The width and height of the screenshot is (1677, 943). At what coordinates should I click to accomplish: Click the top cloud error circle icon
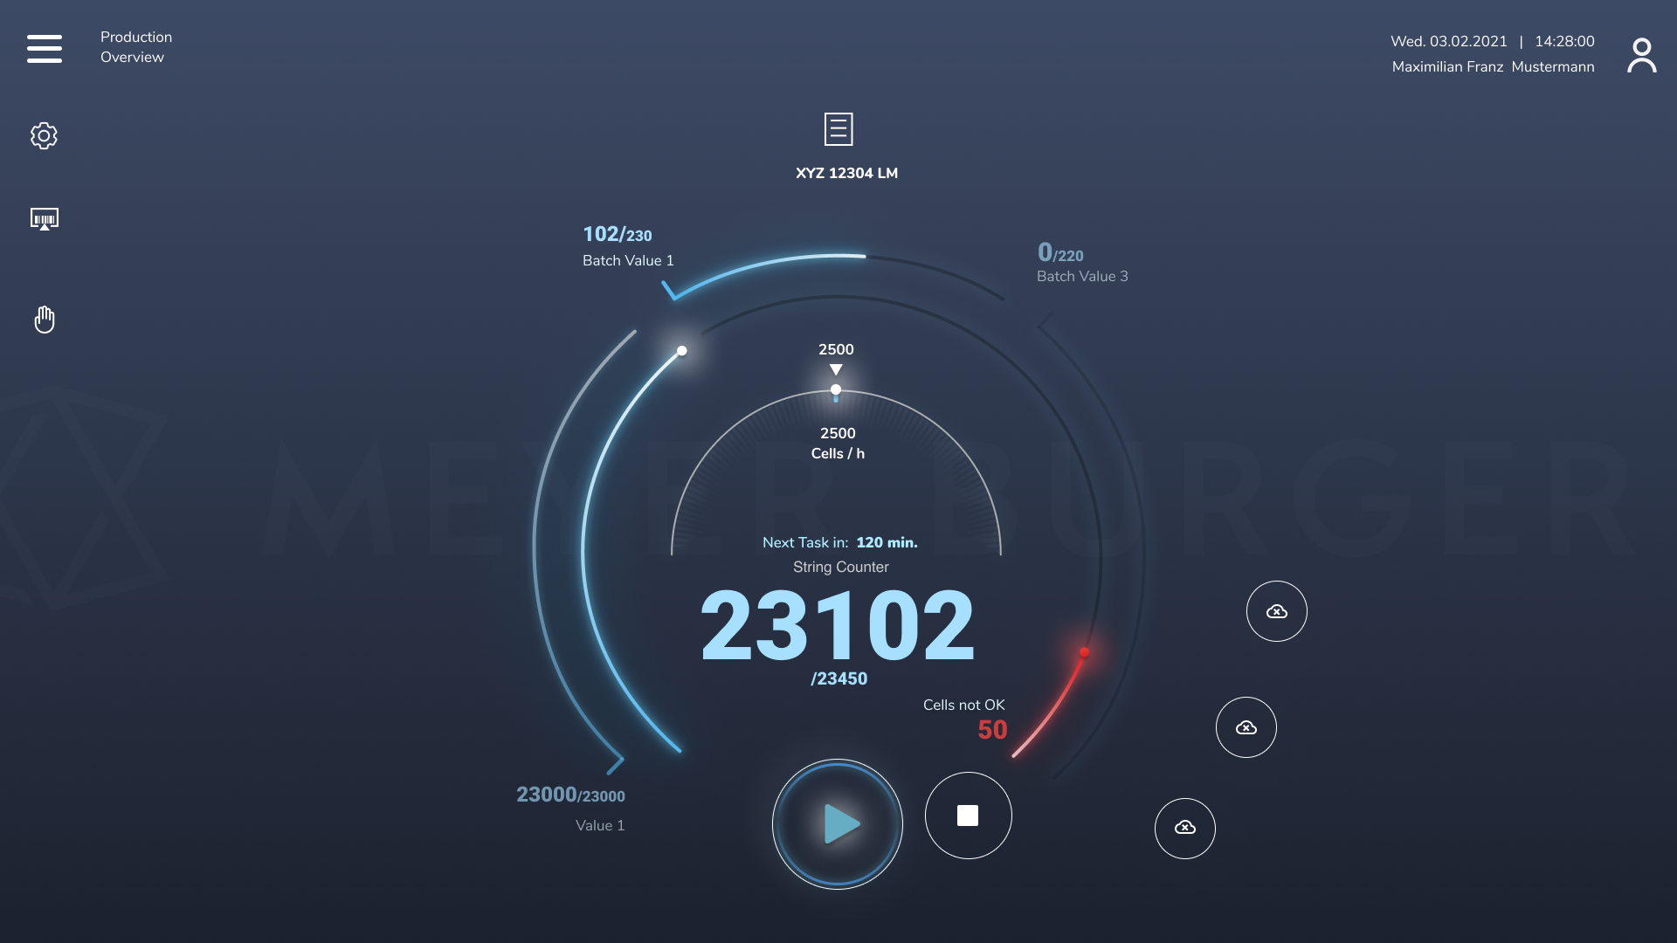(x=1276, y=611)
